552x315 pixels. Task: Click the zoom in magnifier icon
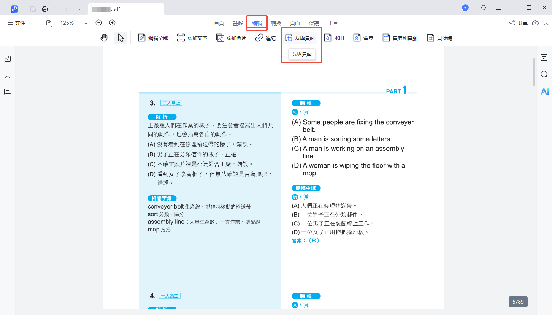coord(113,23)
